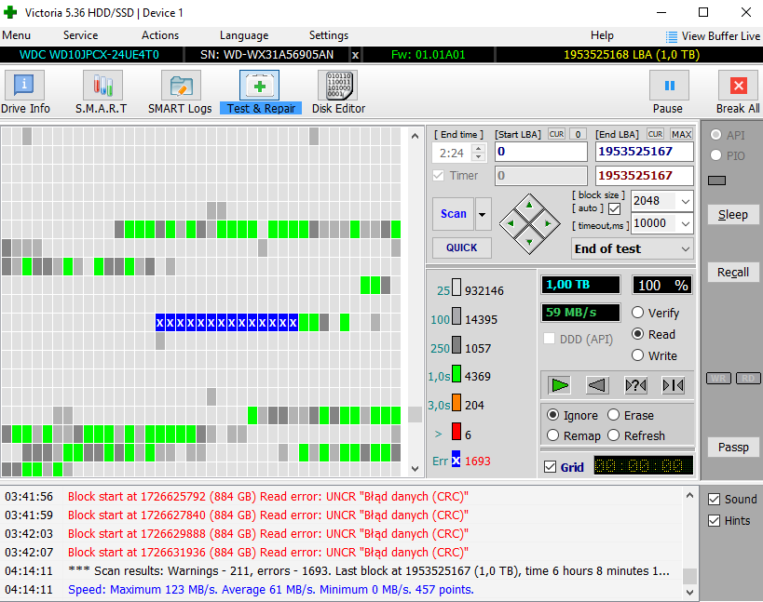
Task: Open the Help menu
Action: [x=602, y=35]
